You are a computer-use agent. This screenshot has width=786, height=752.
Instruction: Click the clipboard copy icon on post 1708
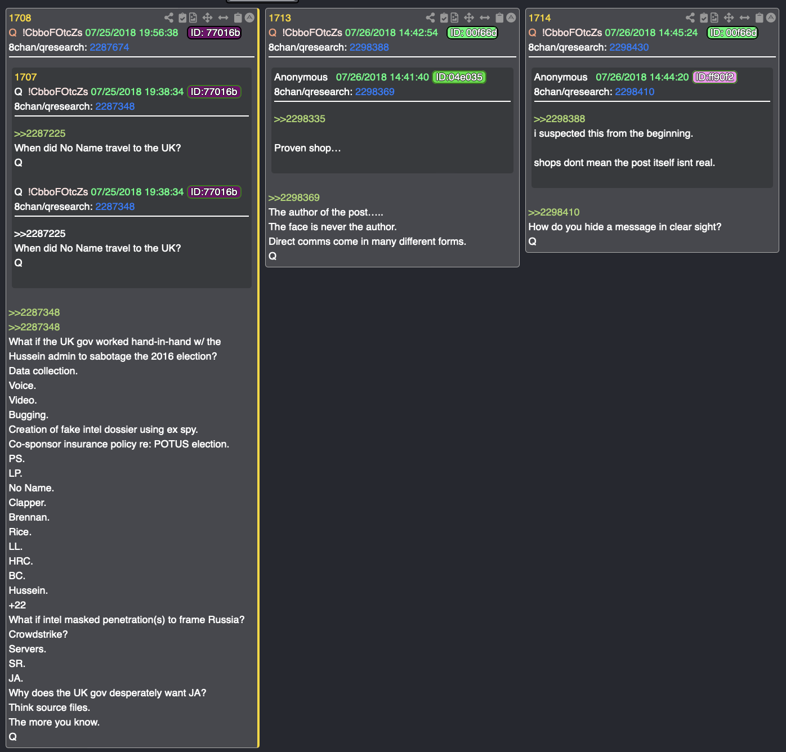point(238,18)
